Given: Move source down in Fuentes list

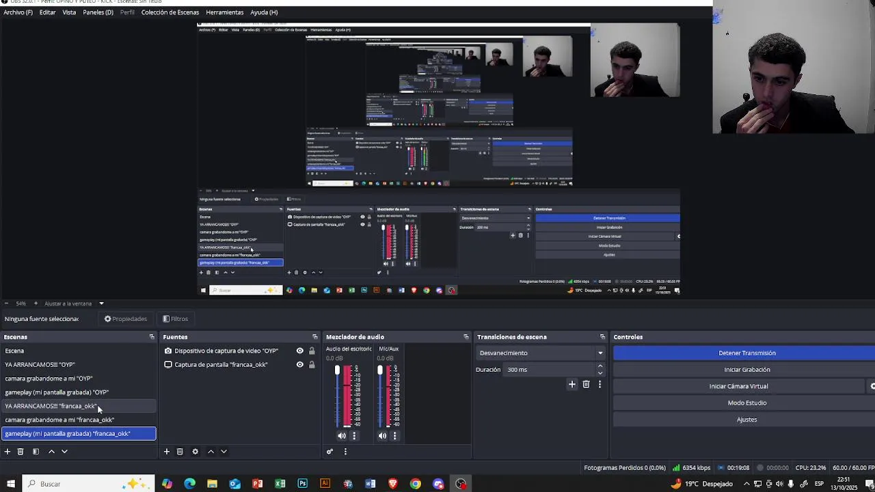Looking at the screenshot, I should (224, 452).
